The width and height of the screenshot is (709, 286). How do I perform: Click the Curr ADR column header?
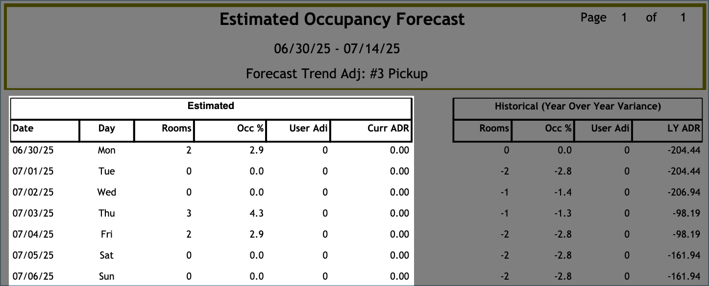[388, 129]
